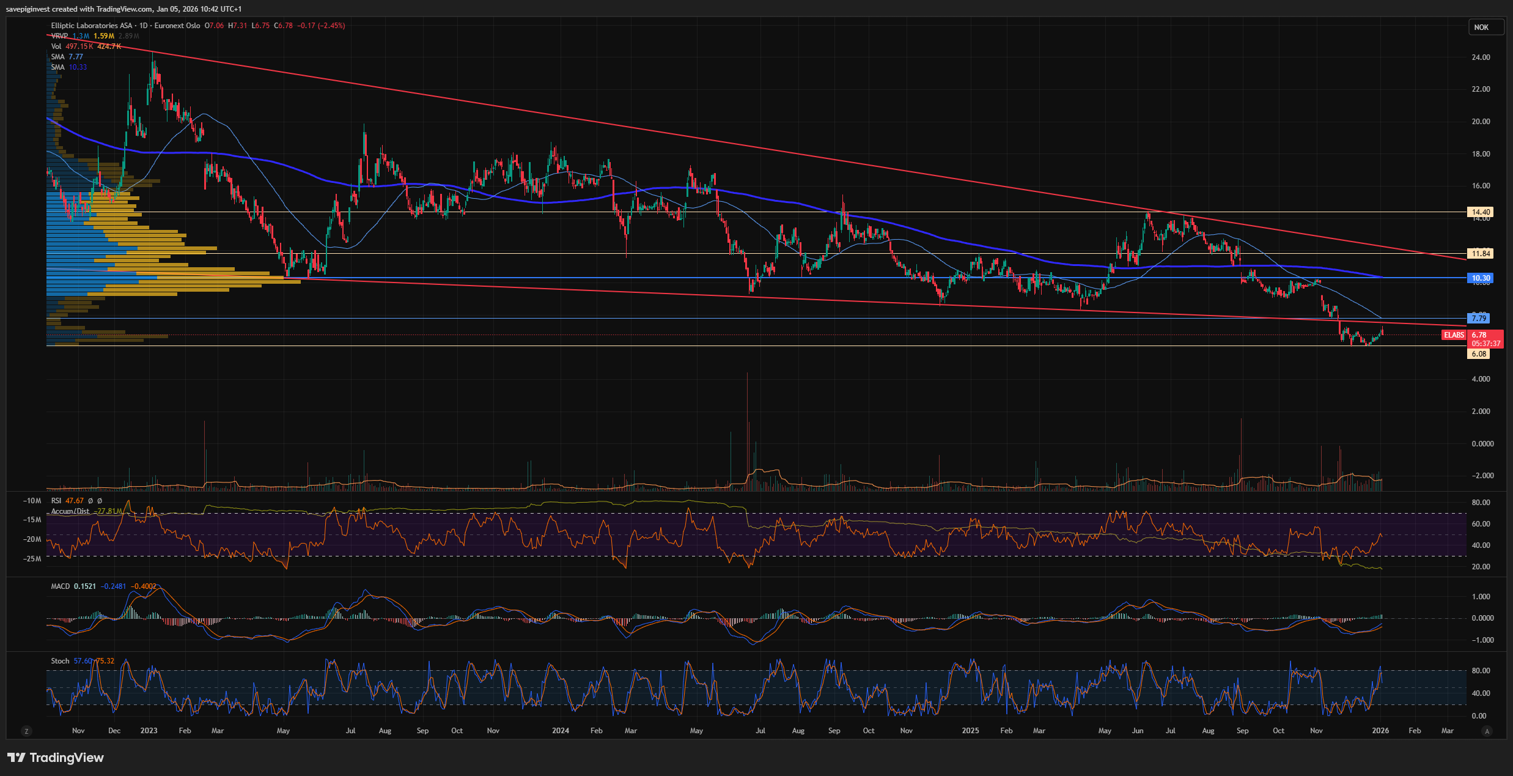Image resolution: width=1513 pixels, height=776 pixels.
Task: Click the ELABS symbol price tag
Action: [x=1454, y=334]
